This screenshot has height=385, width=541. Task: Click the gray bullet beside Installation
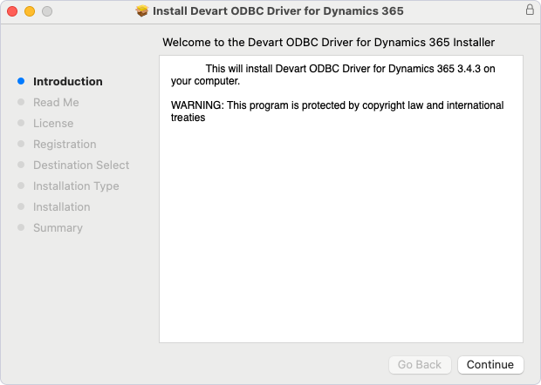pos(21,206)
